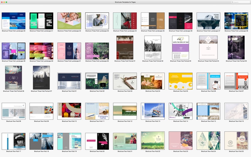
Task: Select Brochure Three-Fold Portrait 06 thumbnail
Action: click(x=13, y=78)
